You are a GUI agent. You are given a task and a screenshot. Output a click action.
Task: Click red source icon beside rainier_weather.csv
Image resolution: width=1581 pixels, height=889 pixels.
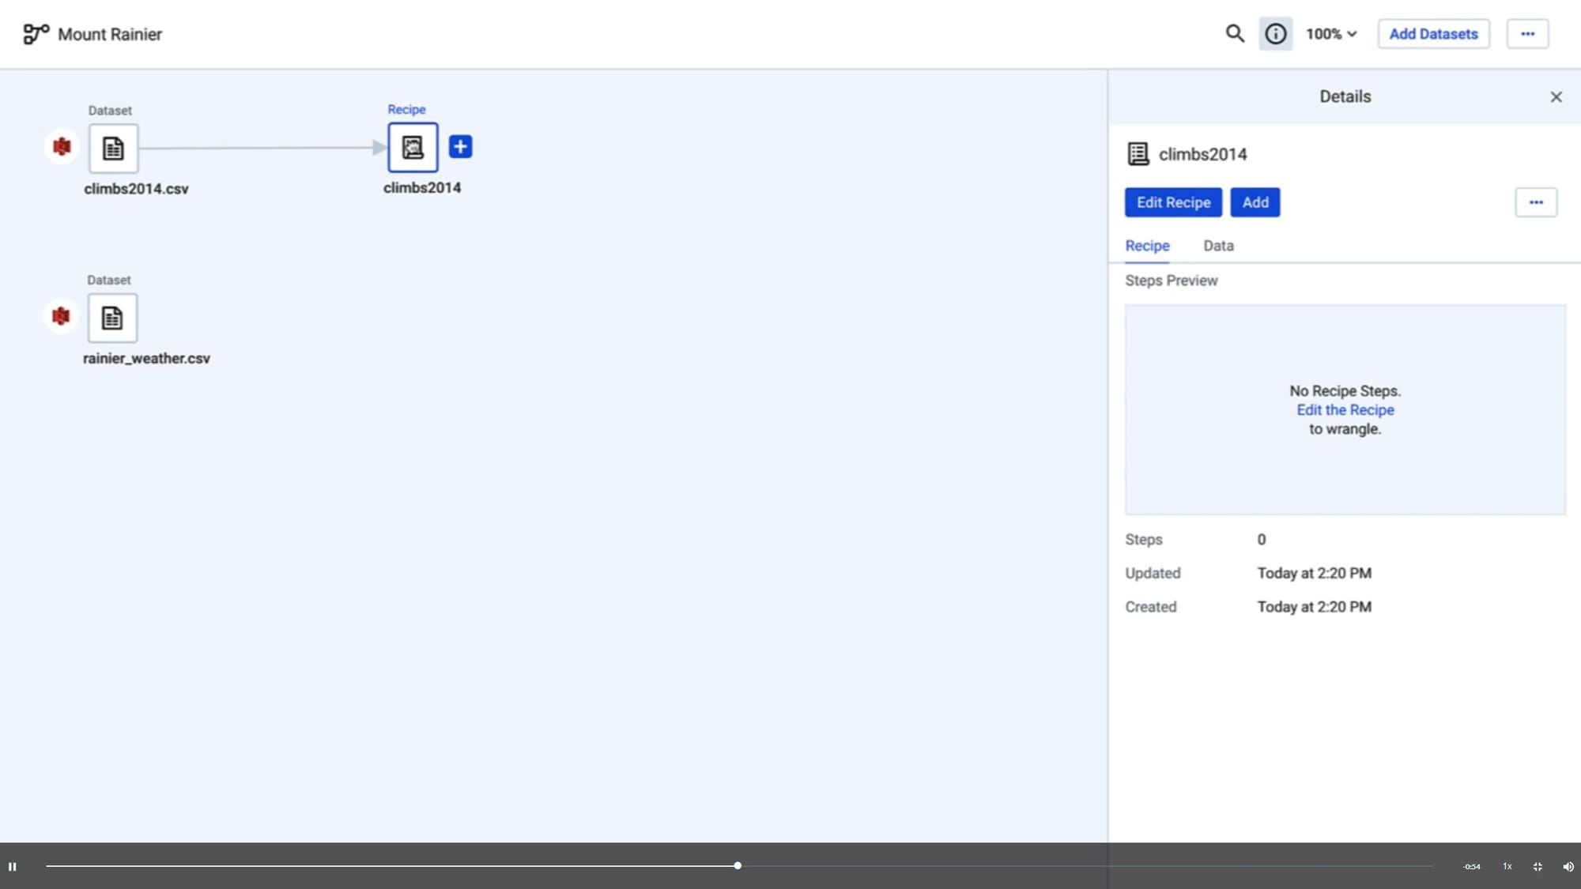pyautogui.click(x=61, y=317)
